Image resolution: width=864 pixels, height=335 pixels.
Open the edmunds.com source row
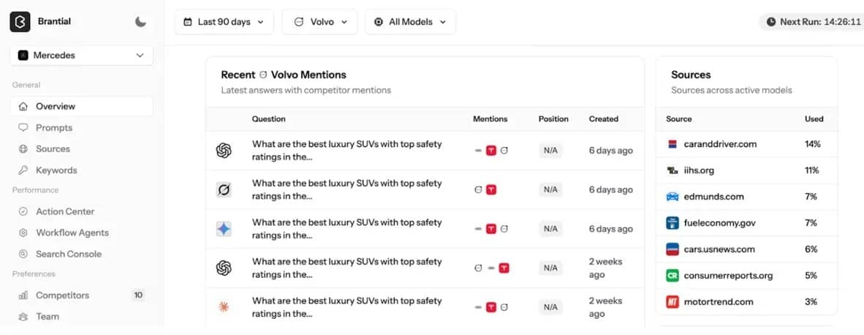tap(746, 197)
